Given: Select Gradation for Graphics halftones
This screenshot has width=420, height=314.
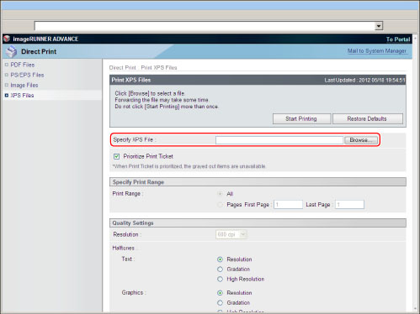Looking at the screenshot, I should (220, 303).
